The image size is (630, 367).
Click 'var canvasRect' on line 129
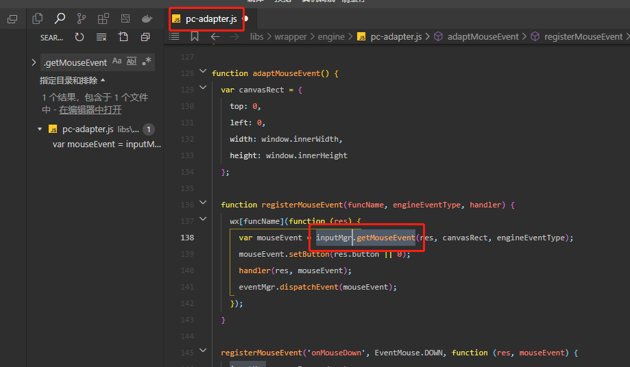(x=253, y=90)
